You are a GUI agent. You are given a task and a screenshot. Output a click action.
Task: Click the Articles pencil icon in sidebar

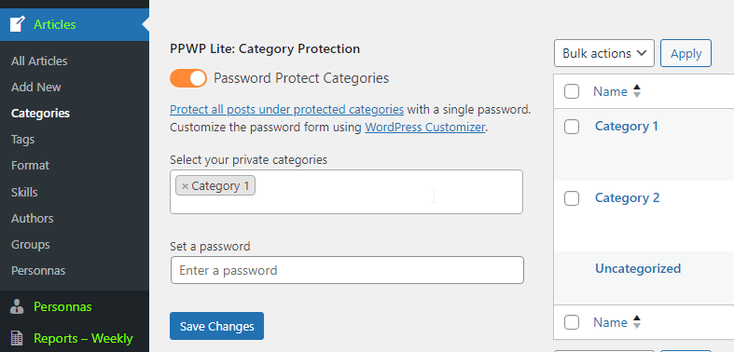pos(18,24)
